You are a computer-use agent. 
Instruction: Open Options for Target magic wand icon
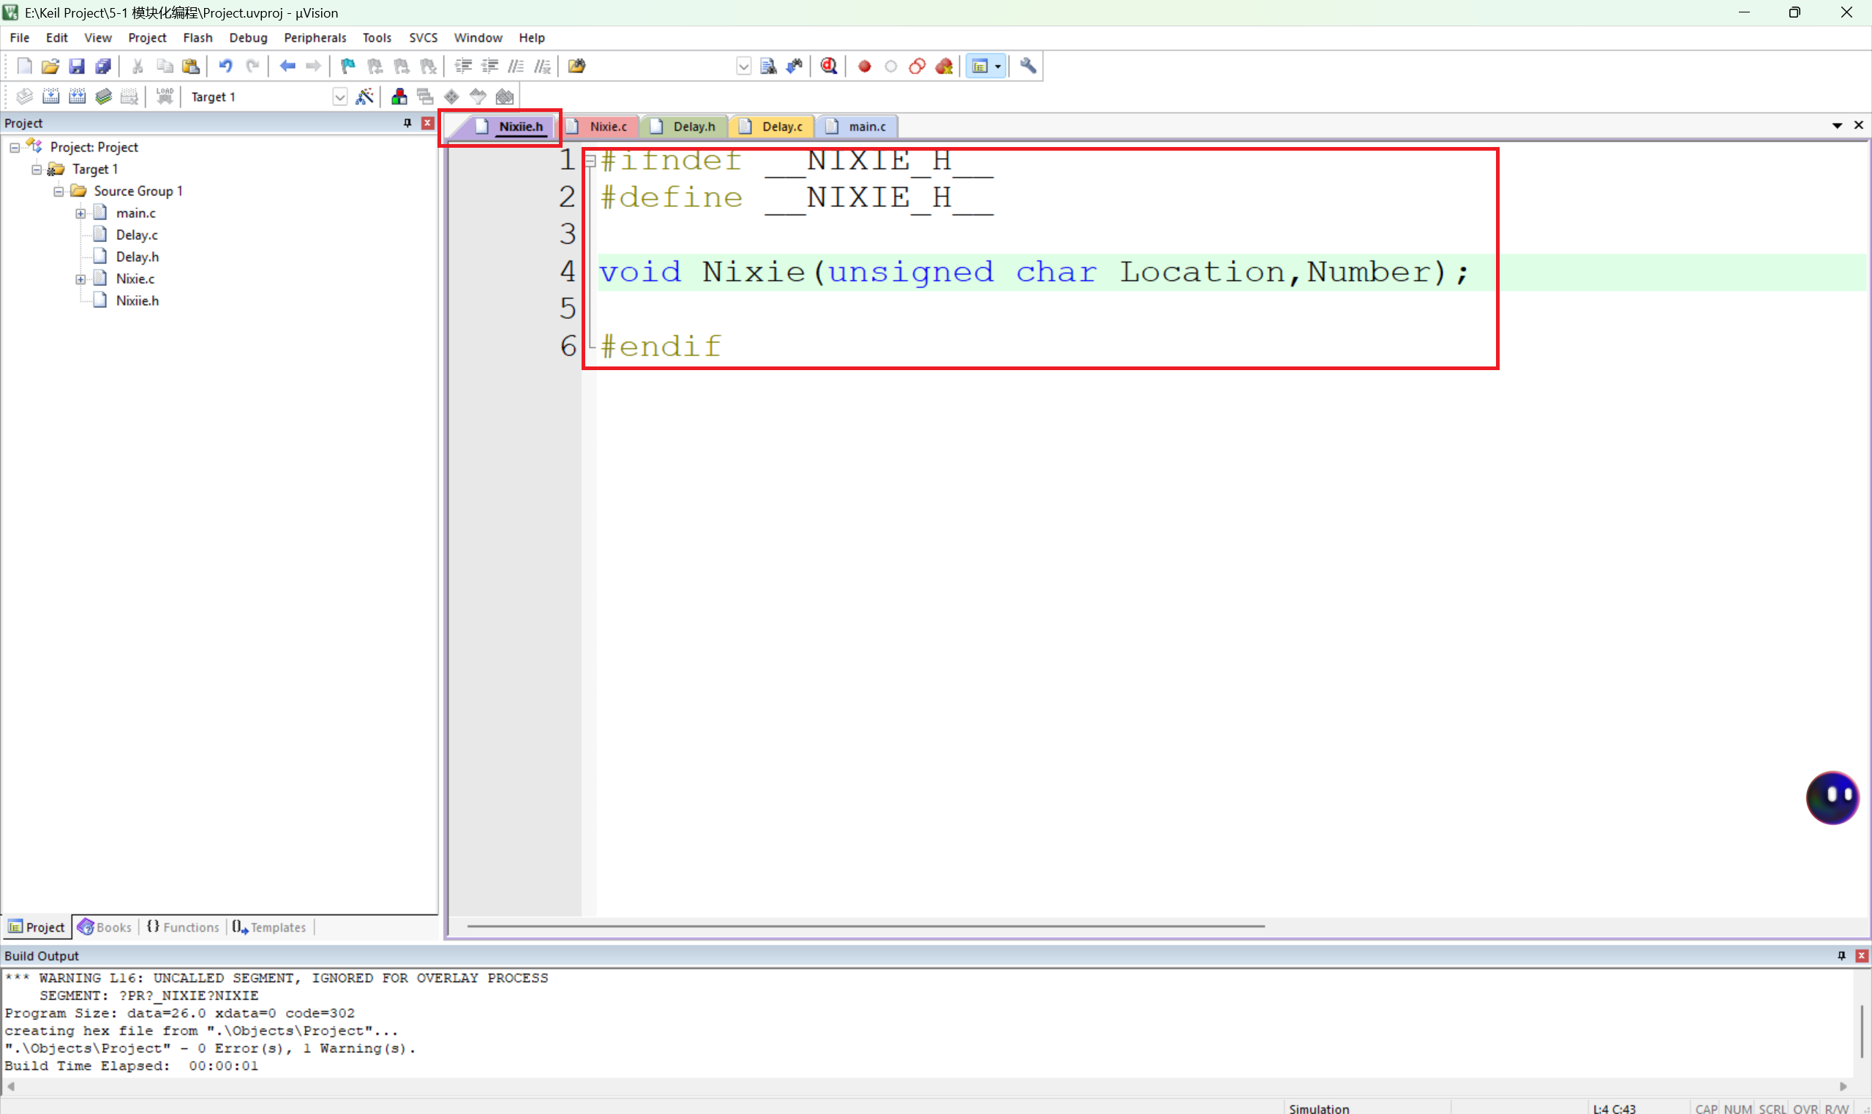(x=365, y=96)
